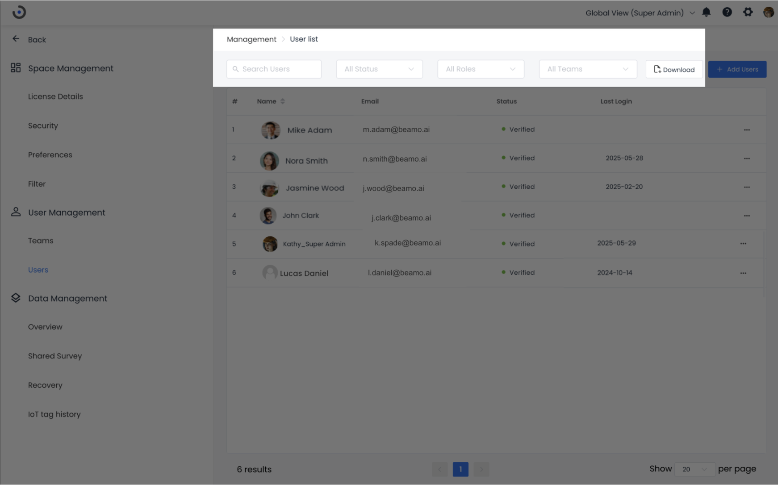The width and height of the screenshot is (778, 485).
Task: Go to the previous page arrow
Action: [439, 469]
